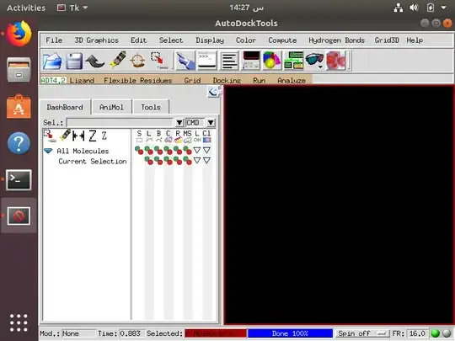The width and height of the screenshot is (455, 341).
Task: Click the Docking button in ADT bar
Action: tap(227, 80)
